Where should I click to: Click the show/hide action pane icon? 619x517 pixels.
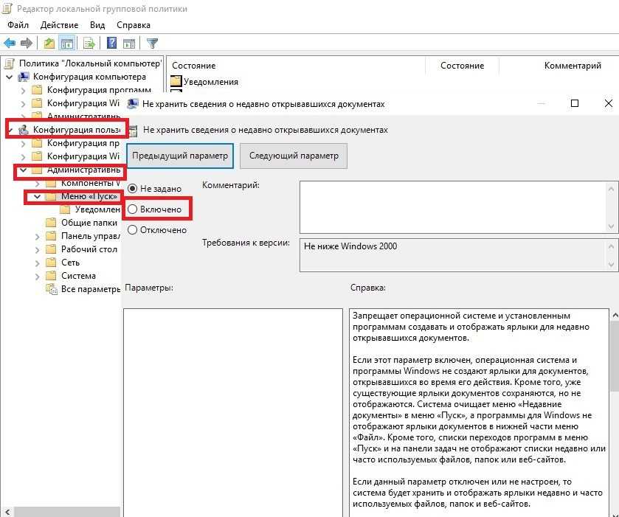pyautogui.click(x=128, y=43)
